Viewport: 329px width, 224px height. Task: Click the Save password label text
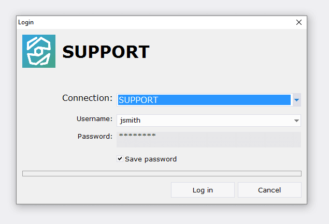point(151,159)
